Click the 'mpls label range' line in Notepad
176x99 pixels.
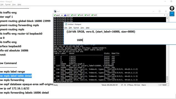click(12, 71)
